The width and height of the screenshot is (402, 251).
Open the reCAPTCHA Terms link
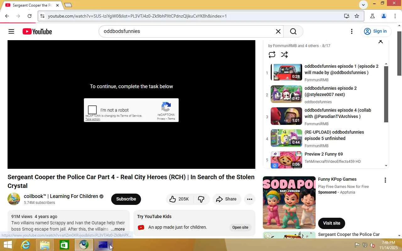pos(171,119)
